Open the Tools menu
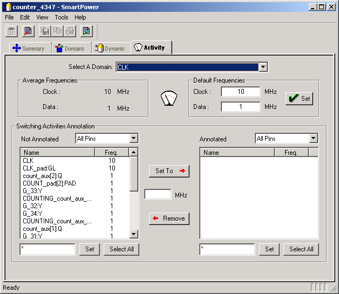The width and height of the screenshot is (339, 294). [x=62, y=17]
